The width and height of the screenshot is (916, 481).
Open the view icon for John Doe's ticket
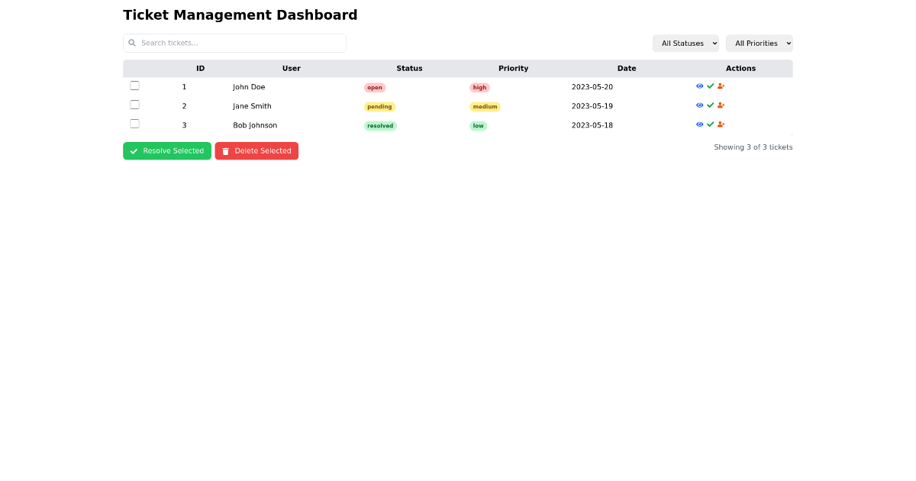point(700,86)
